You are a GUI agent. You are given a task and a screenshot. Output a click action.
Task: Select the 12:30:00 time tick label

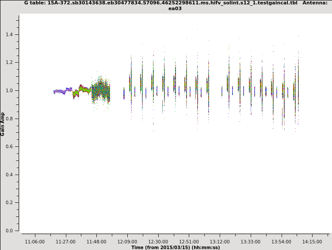coord(158,242)
